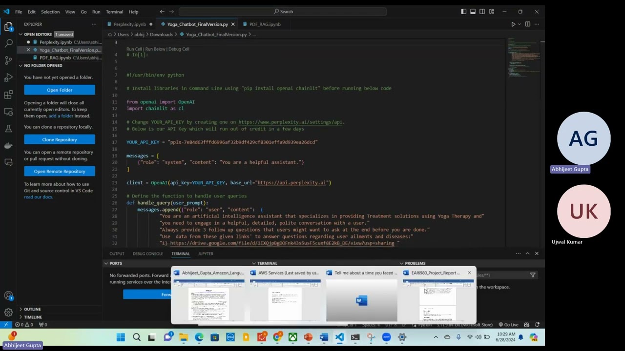Screen dimensions: 625x351
Task: Click the Windows Start button on taskbar
Action: [121, 337]
